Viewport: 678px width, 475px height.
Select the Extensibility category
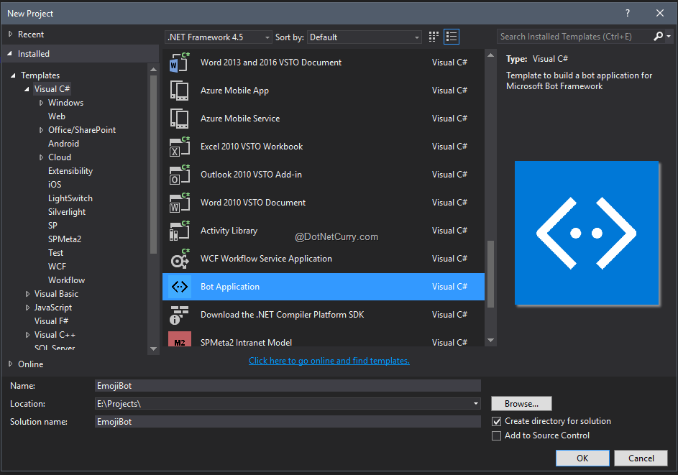point(70,171)
